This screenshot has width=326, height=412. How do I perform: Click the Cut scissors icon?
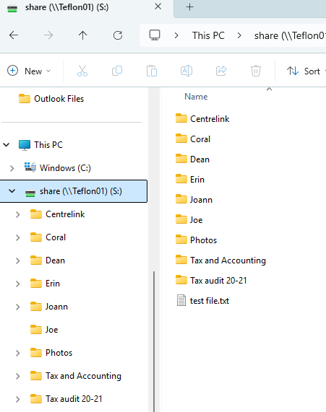coord(82,71)
